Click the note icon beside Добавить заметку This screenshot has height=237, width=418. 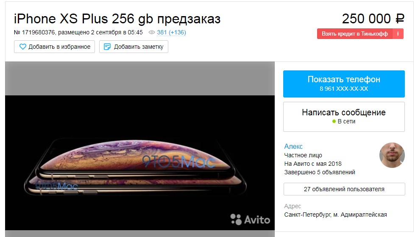click(107, 47)
